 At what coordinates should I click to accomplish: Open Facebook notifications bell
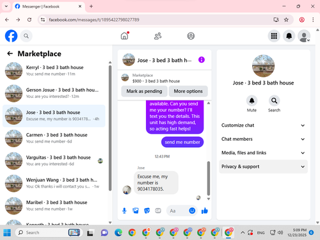click(289, 36)
